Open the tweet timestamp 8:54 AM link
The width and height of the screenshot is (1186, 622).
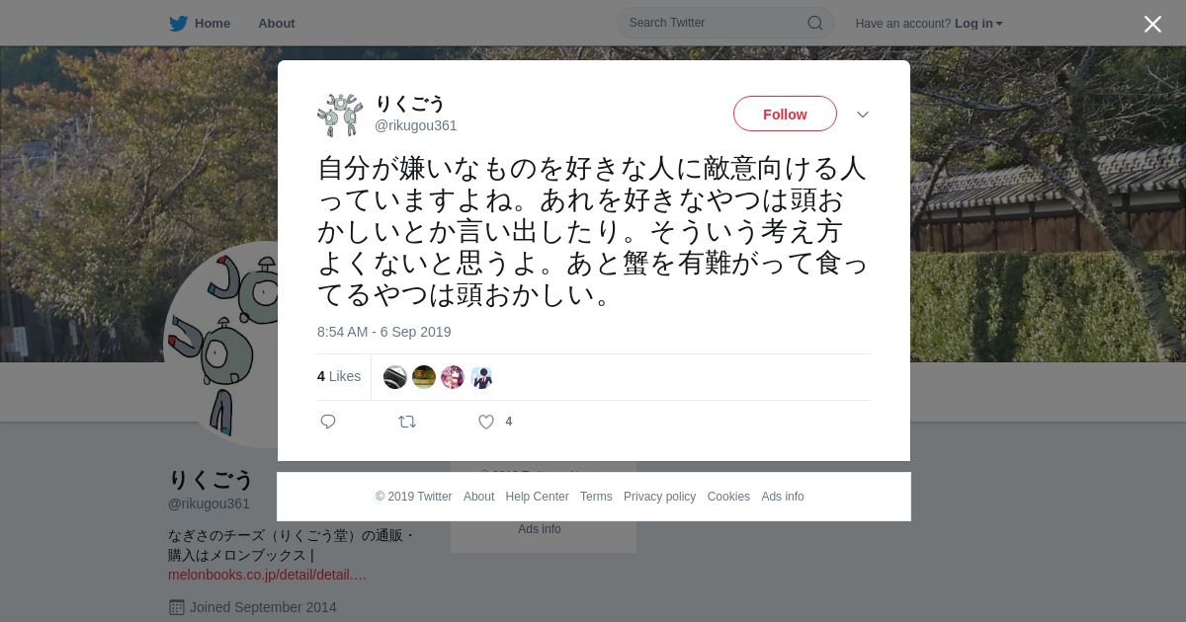pyautogui.click(x=384, y=332)
